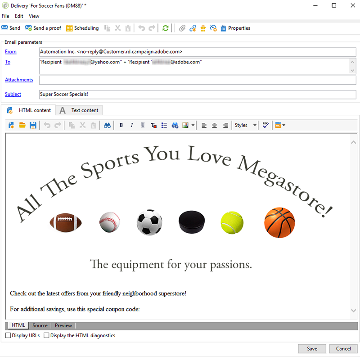
Task: Click the To link
Action: point(8,62)
